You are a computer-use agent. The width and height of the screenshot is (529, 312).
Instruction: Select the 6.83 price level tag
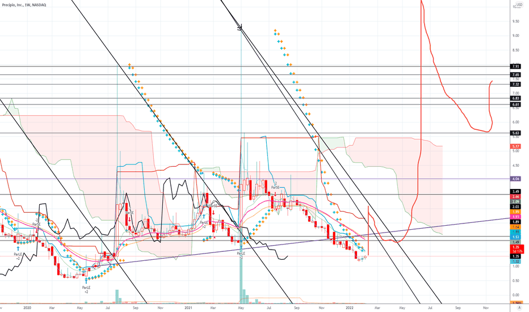516,98
